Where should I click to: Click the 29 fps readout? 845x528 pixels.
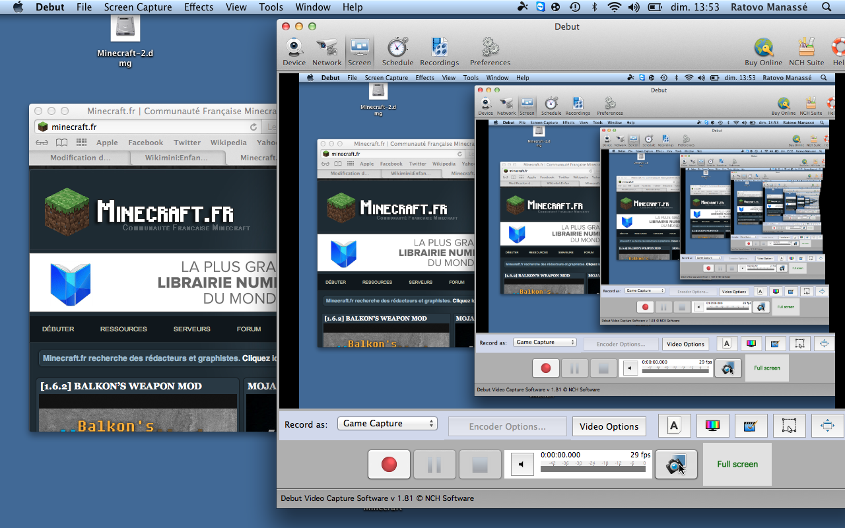[x=640, y=455]
